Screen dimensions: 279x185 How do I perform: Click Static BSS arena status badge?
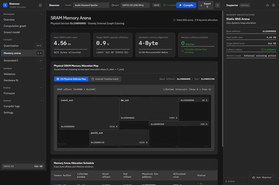click(x=195, y=20)
